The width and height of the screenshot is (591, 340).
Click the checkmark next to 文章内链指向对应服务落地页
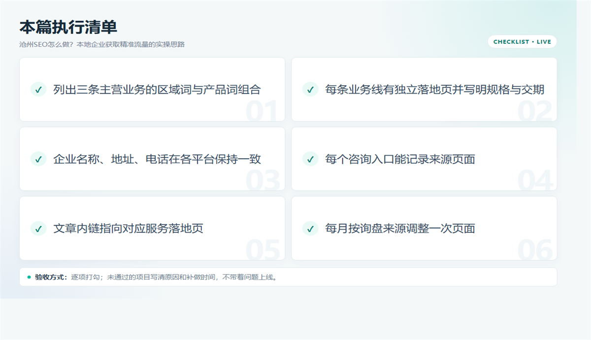[38, 228]
